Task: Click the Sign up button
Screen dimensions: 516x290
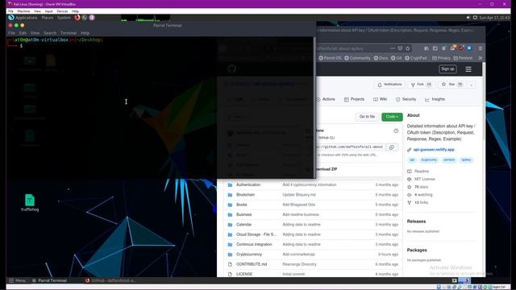Action: pyautogui.click(x=447, y=69)
